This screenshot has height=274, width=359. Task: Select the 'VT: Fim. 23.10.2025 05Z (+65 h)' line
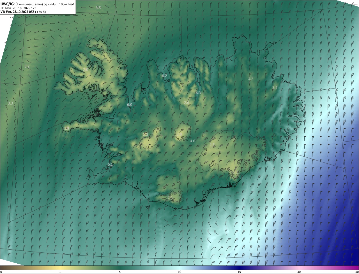pyautogui.click(x=23, y=12)
